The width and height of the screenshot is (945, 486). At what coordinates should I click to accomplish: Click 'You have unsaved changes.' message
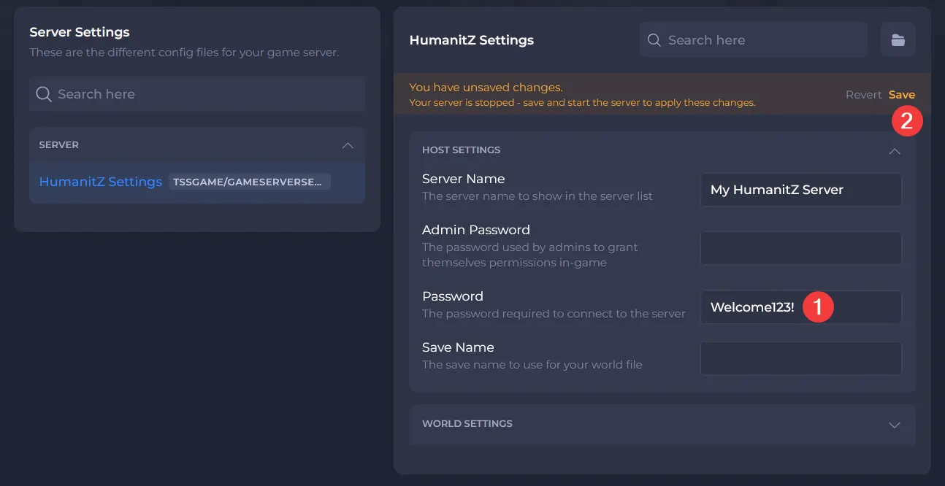click(x=486, y=88)
